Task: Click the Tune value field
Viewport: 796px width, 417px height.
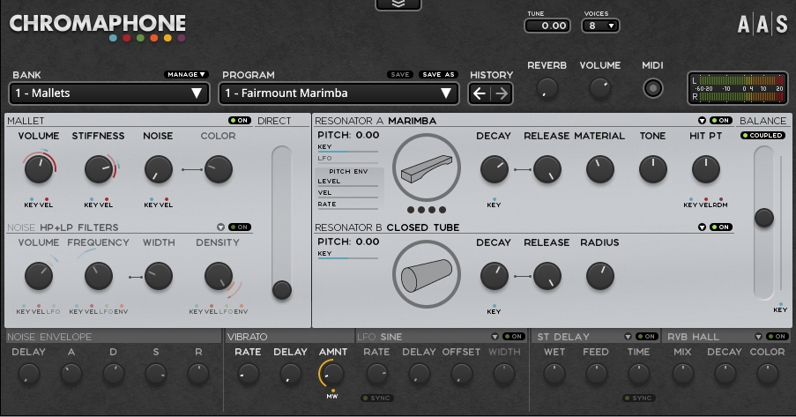Action: (547, 26)
